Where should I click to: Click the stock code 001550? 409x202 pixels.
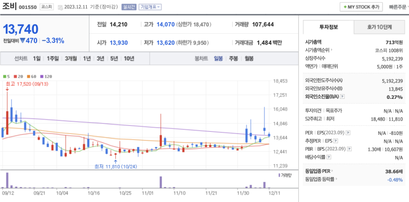click(x=28, y=7)
